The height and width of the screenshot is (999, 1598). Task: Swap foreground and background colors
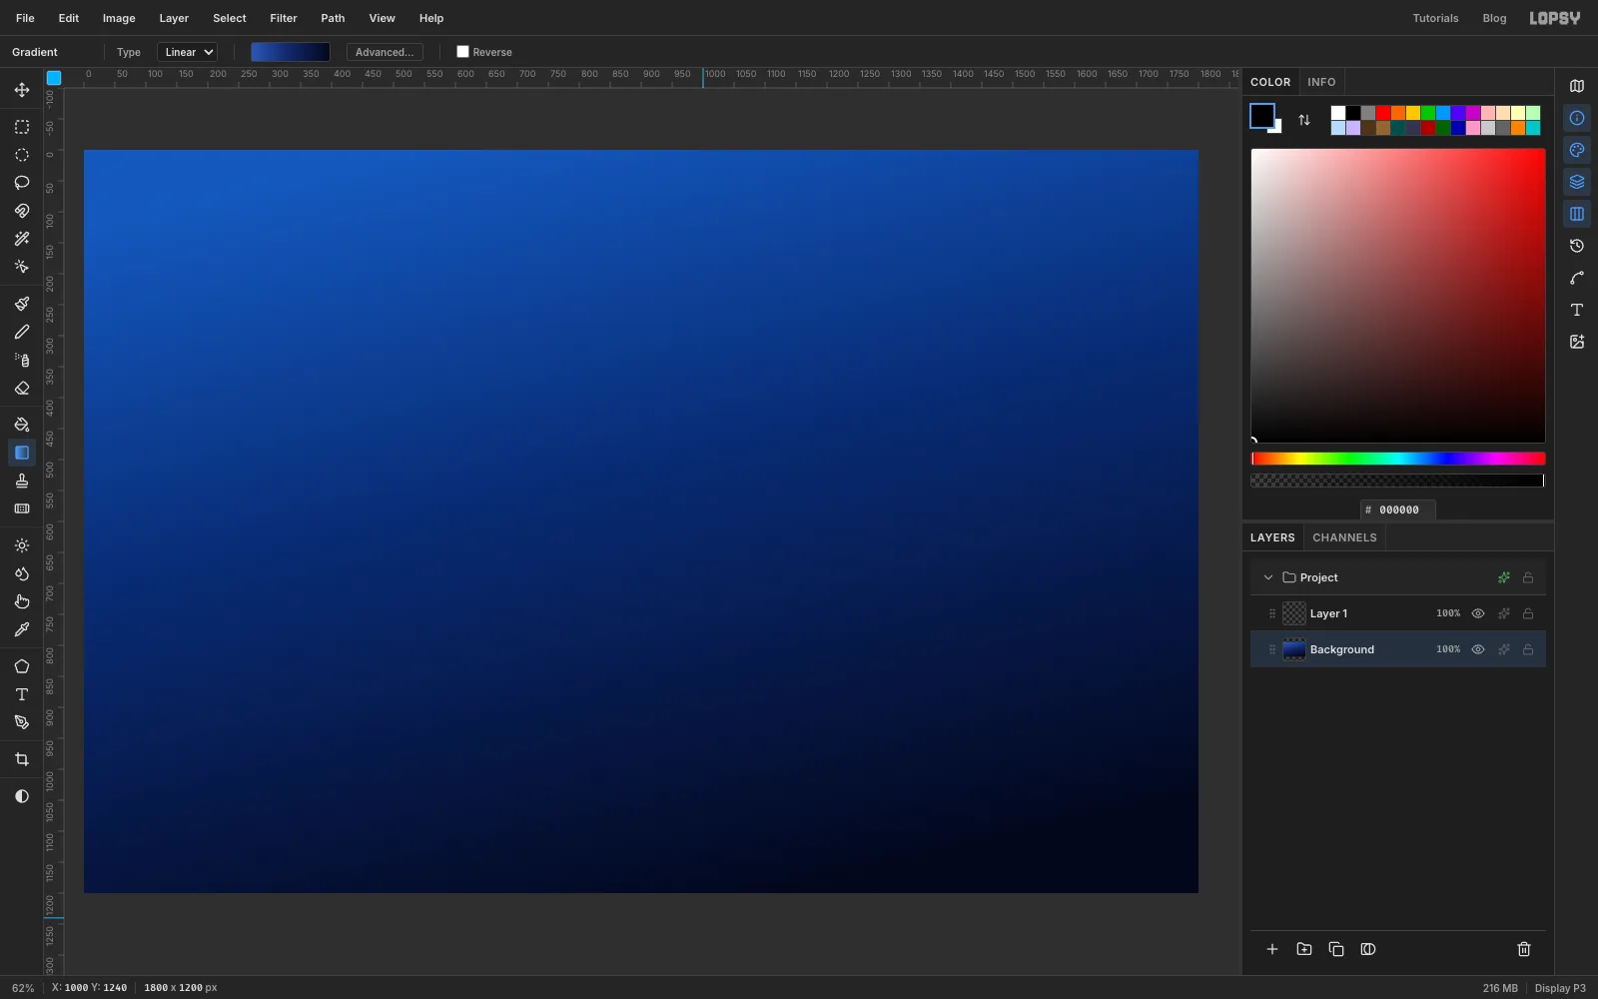(1304, 120)
